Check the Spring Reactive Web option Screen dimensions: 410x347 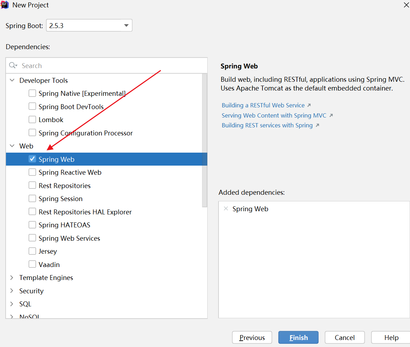point(32,172)
